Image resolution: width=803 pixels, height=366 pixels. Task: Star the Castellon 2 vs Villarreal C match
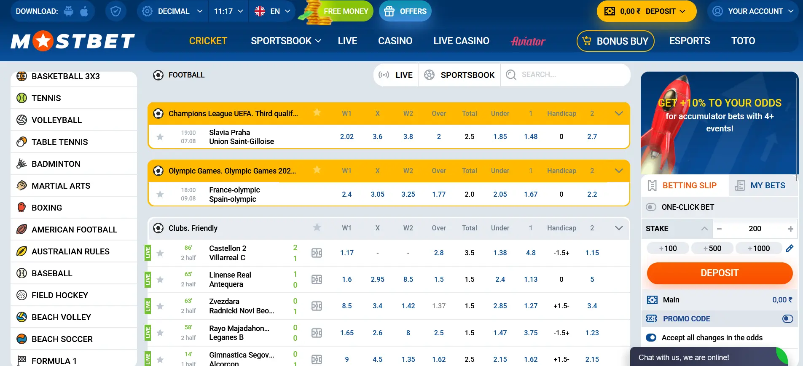click(x=160, y=253)
